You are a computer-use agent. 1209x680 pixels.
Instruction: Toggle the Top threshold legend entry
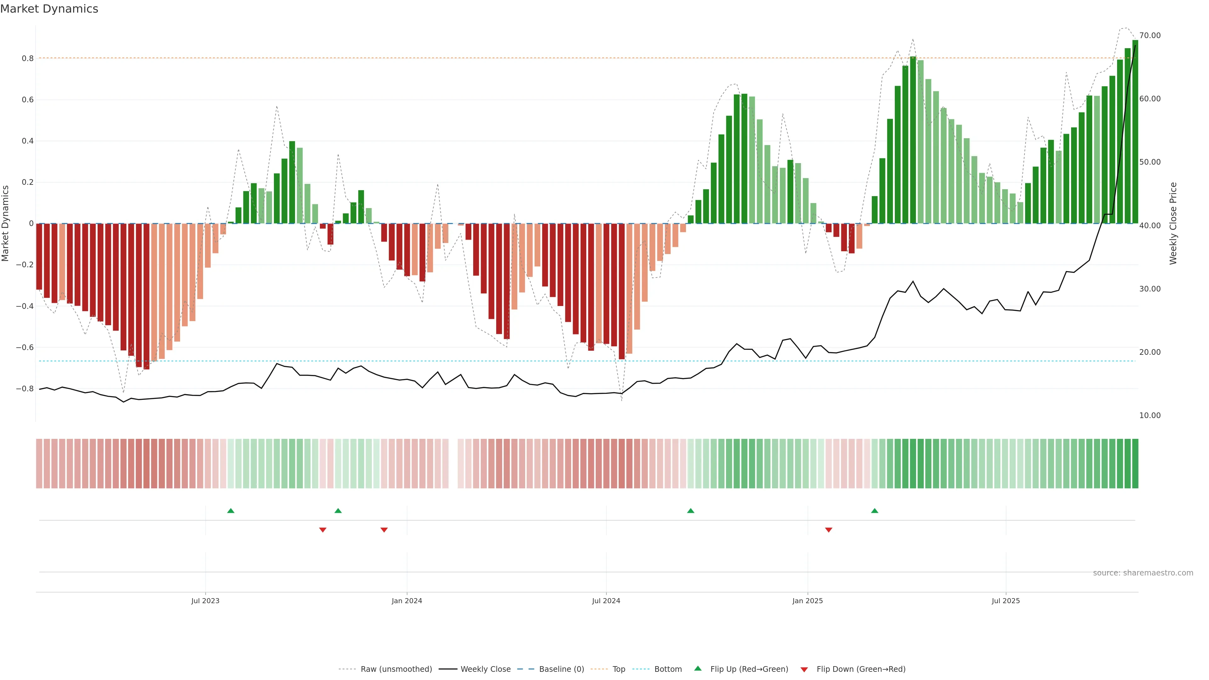(x=619, y=669)
